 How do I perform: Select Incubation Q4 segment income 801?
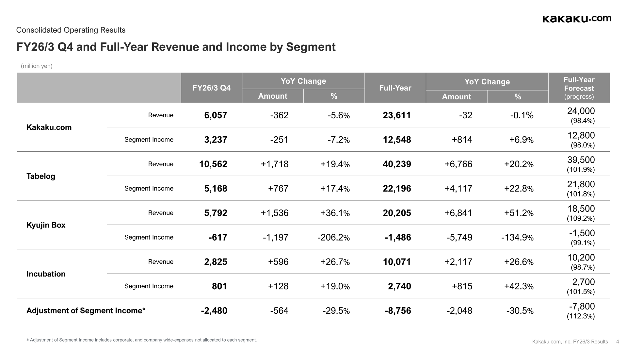coord(219,286)
